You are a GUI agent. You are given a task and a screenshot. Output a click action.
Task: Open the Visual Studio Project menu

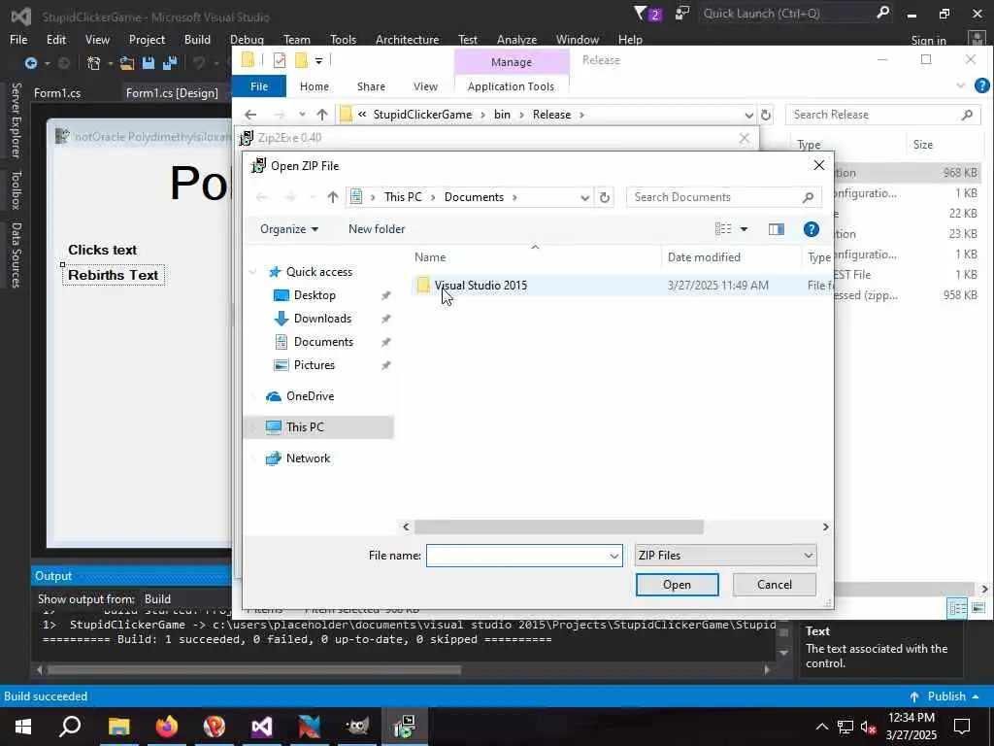148,39
